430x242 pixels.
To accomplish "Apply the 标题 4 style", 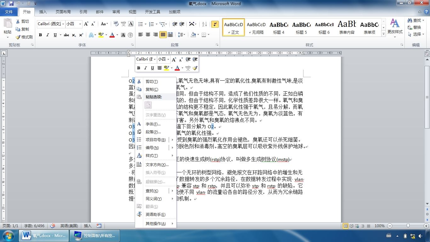I will (279, 27).
